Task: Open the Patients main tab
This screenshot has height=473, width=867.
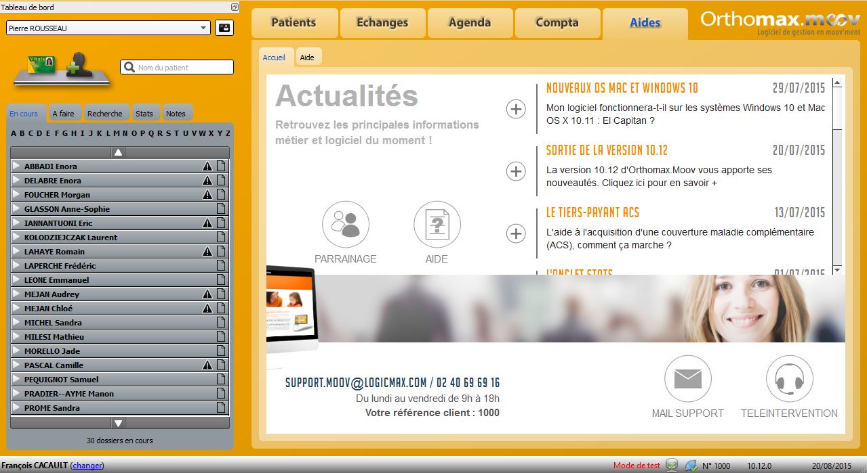Action: [x=294, y=23]
